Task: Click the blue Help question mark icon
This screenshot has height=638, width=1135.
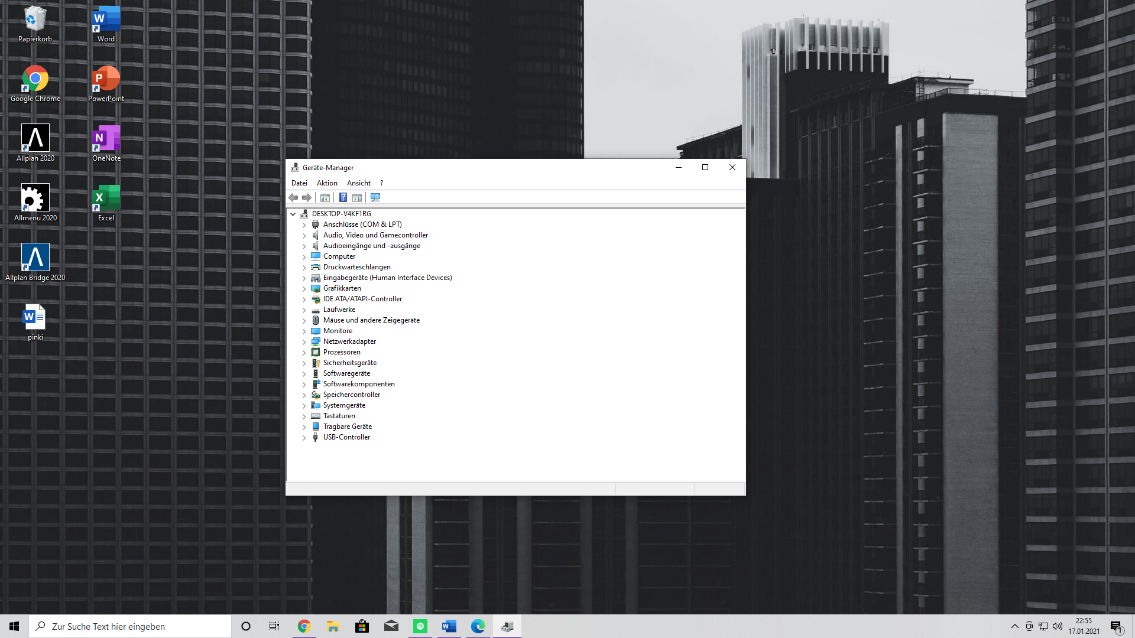Action: click(x=343, y=198)
